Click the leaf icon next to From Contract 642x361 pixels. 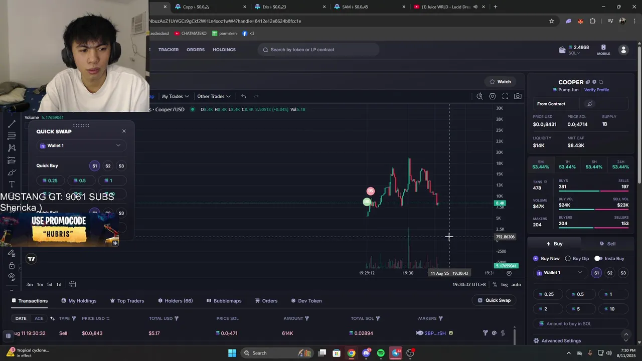(x=590, y=104)
